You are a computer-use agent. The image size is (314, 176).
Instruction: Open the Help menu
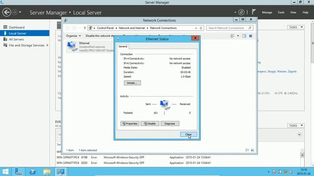[305, 12]
